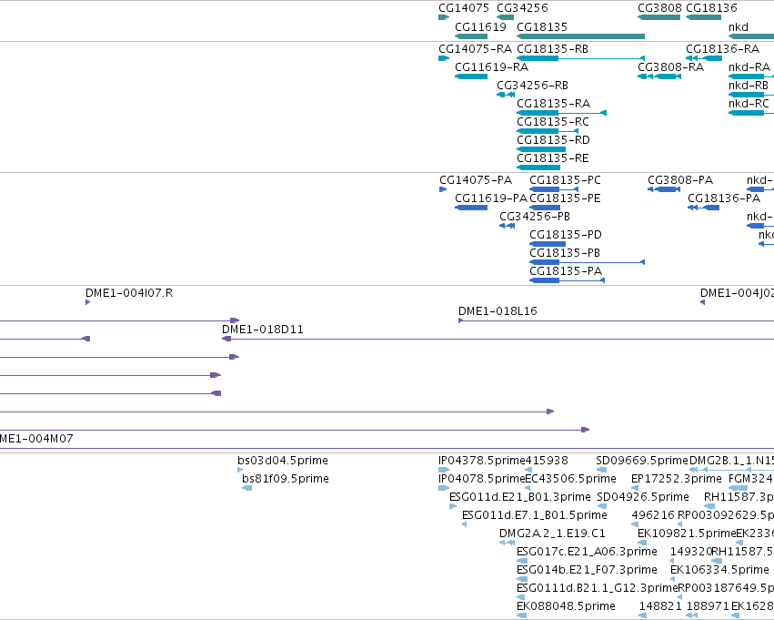Screen dimensions: 774x620
Task: Select the bs81f09.5prime EST label
Action: click(x=286, y=479)
